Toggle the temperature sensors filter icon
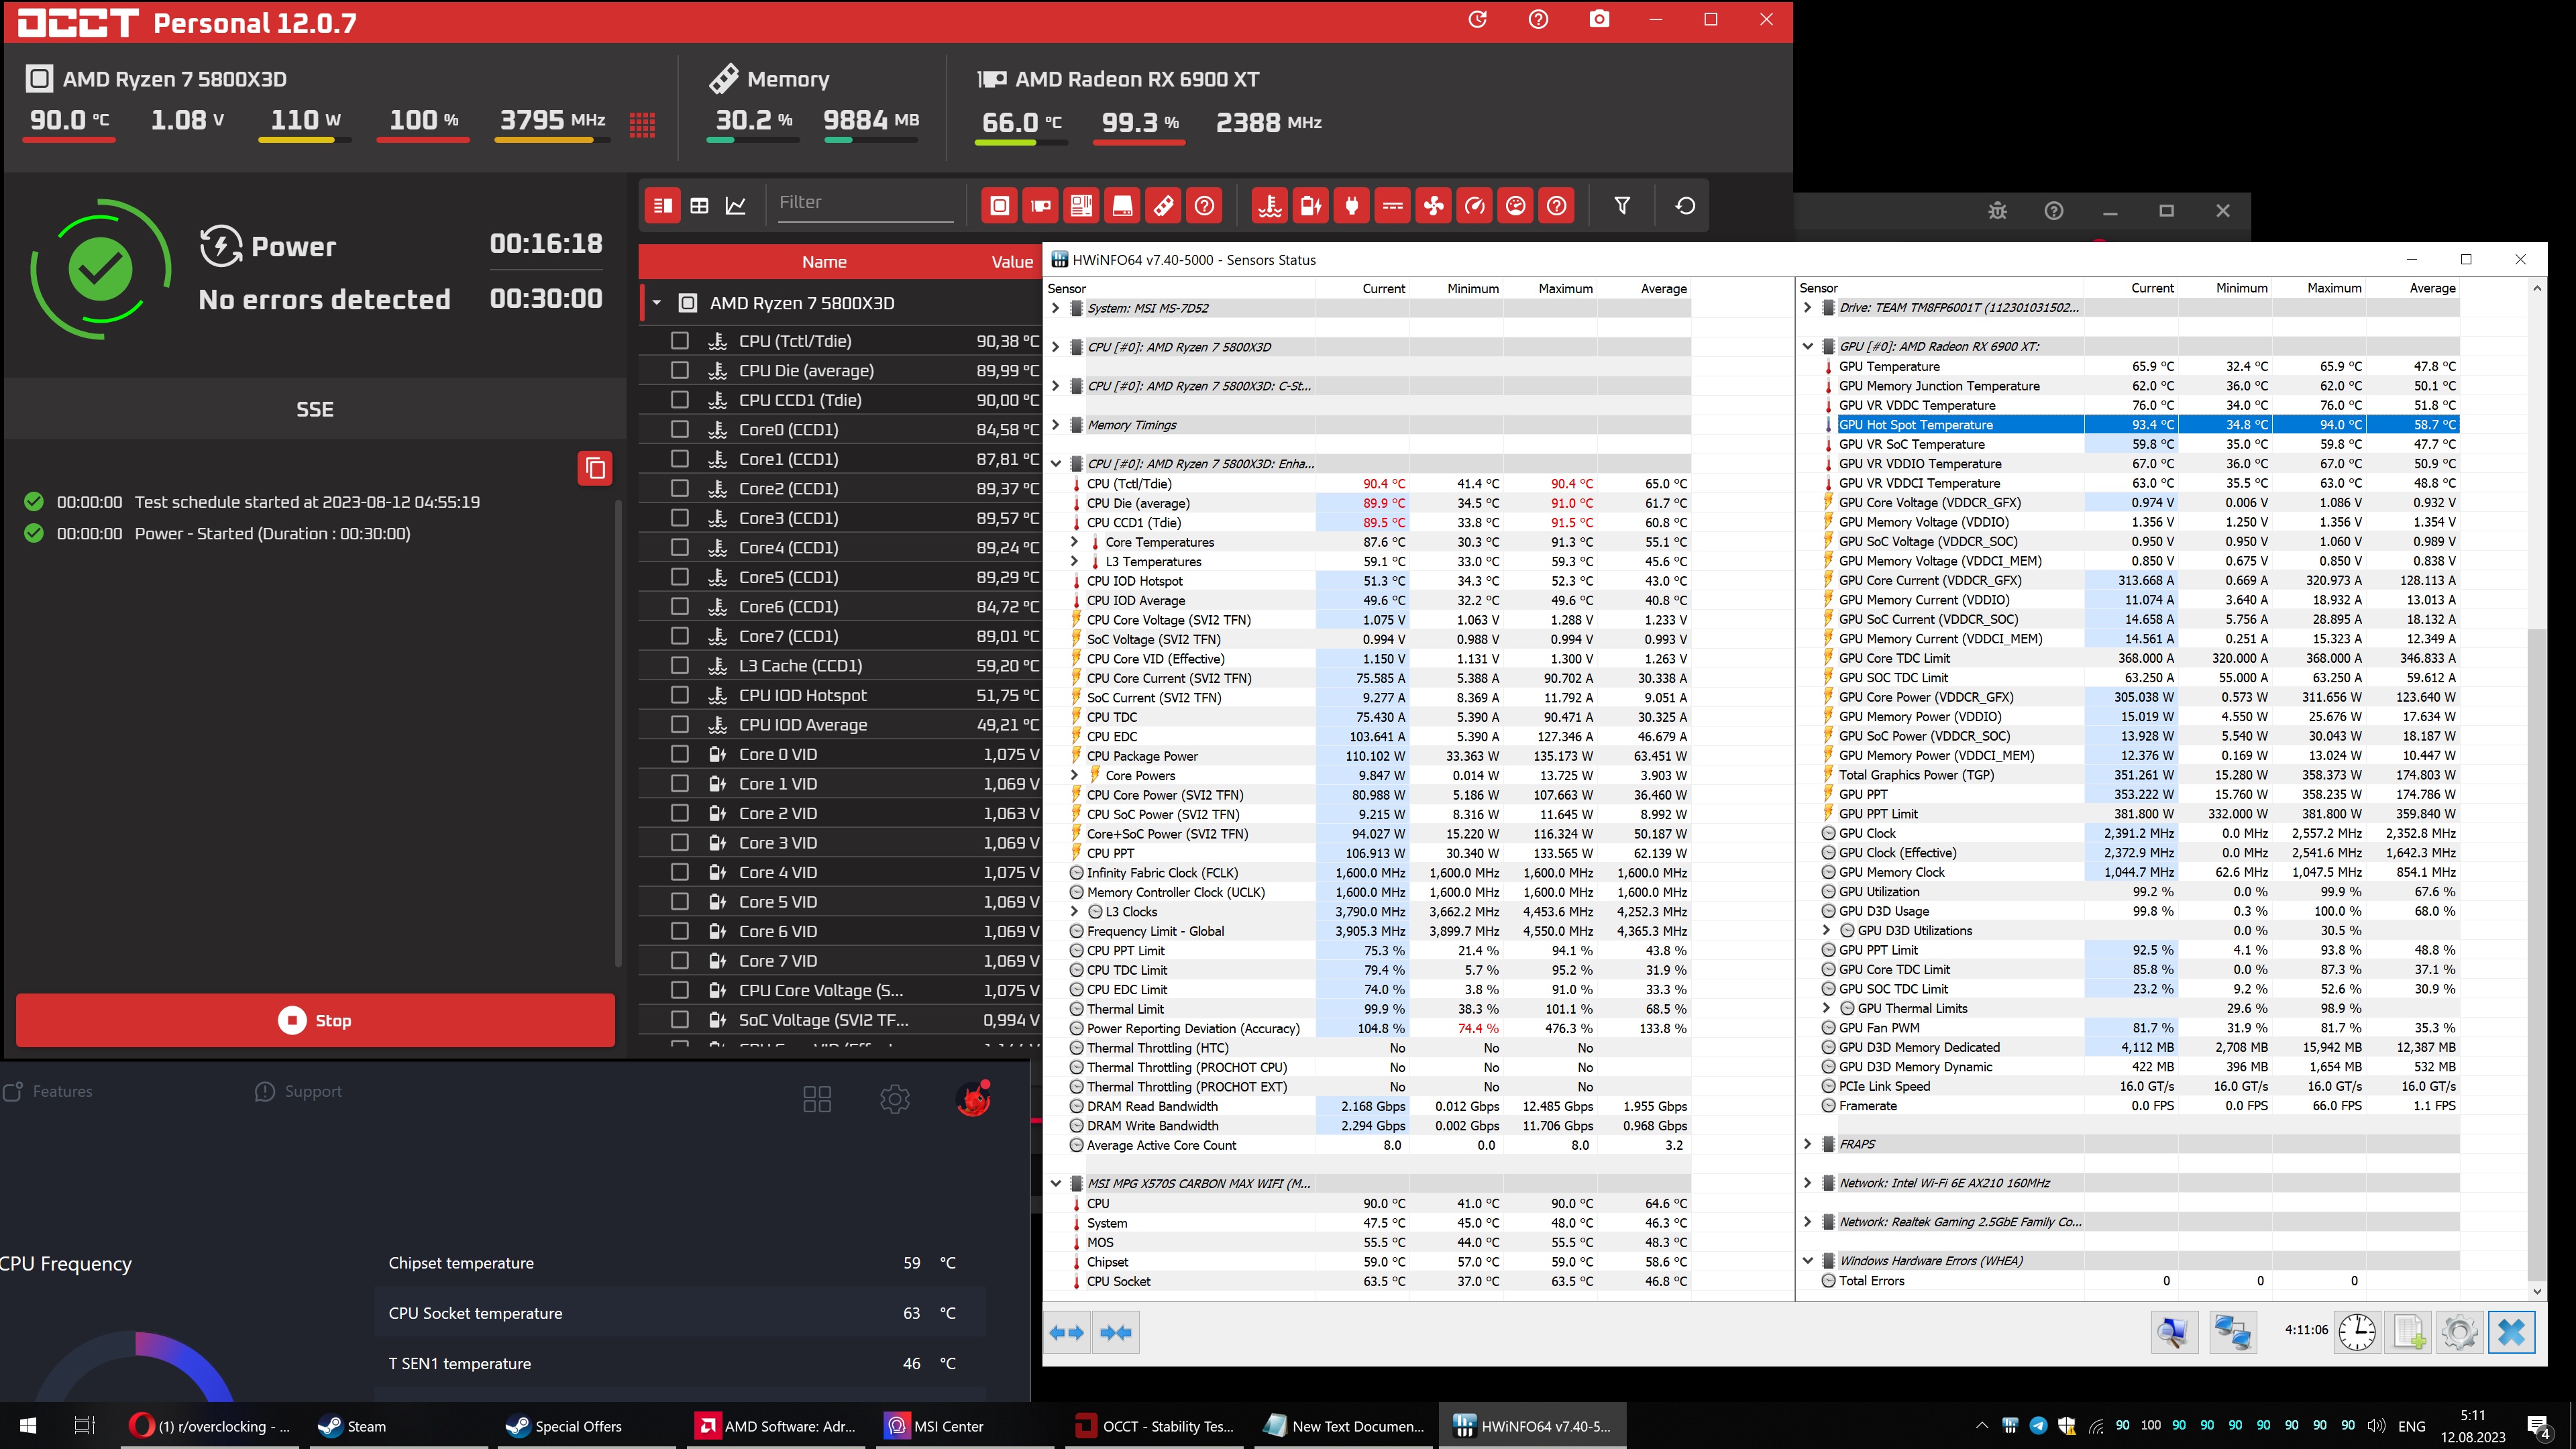This screenshot has width=2576, height=1449. point(1270,206)
